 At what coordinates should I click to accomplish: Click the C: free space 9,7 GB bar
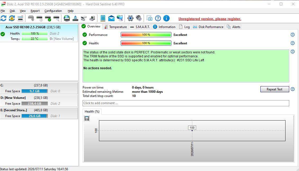(34, 91)
